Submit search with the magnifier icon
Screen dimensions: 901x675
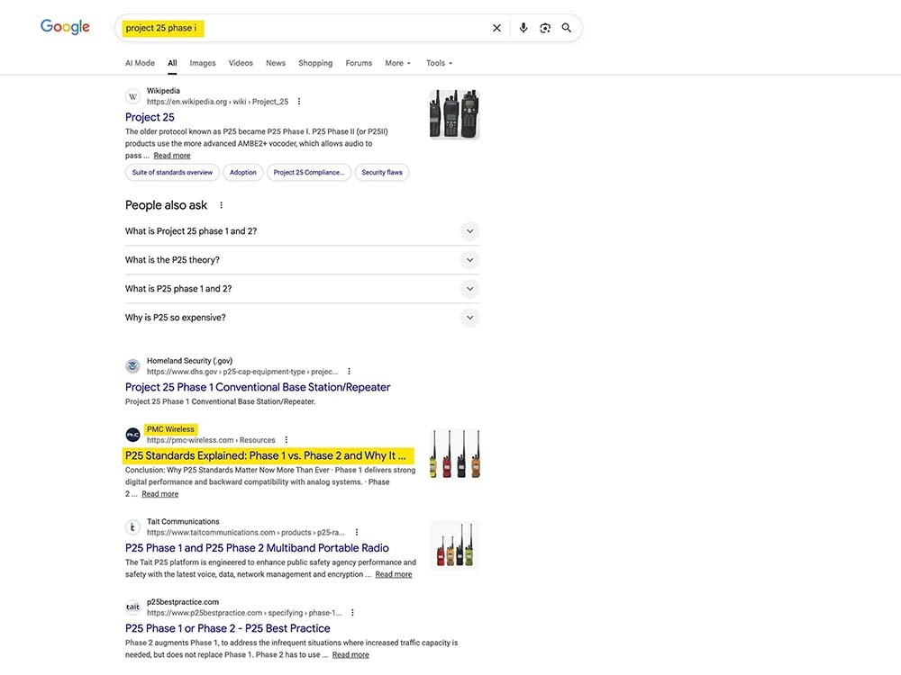point(567,28)
